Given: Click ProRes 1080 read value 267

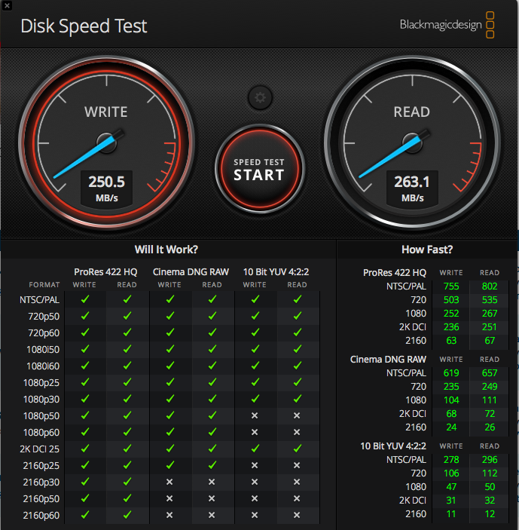Looking at the screenshot, I should tap(490, 314).
